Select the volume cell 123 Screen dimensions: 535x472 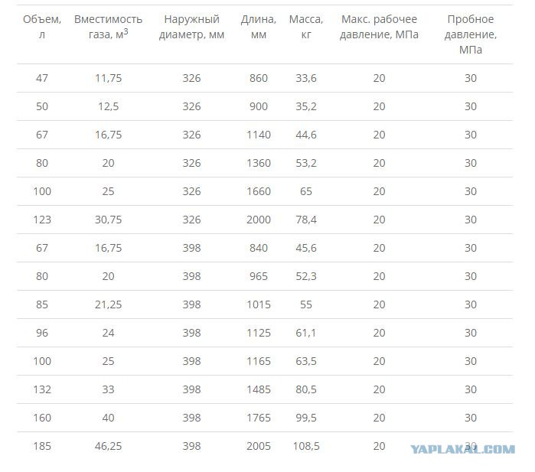point(42,220)
